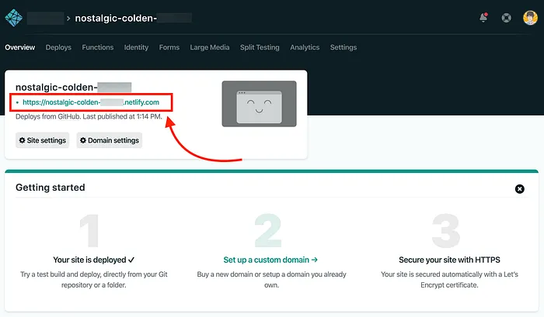The height and width of the screenshot is (317, 544).
Task: Click the Netlify logo icon
Action: point(14,18)
